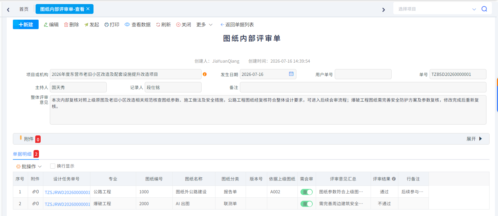This screenshot has height=216, width=498.
Task: Enable the 换行显示 checkbox
Action: pos(53,166)
